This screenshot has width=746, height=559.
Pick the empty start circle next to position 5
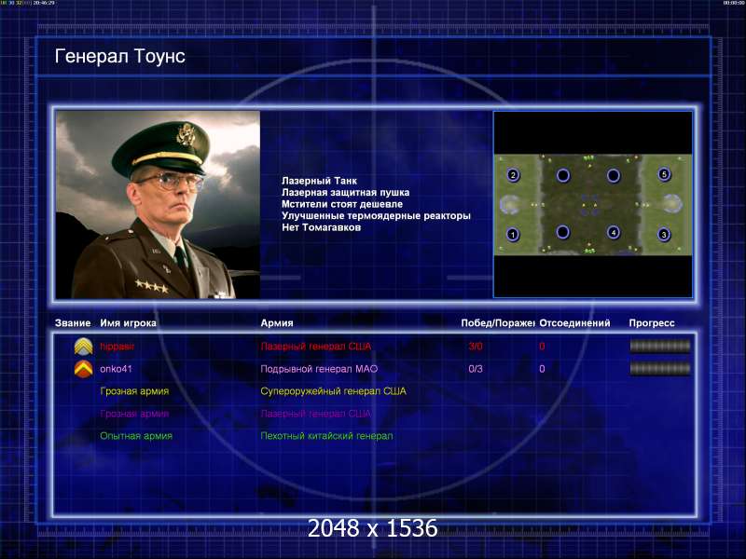click(614, 175)
